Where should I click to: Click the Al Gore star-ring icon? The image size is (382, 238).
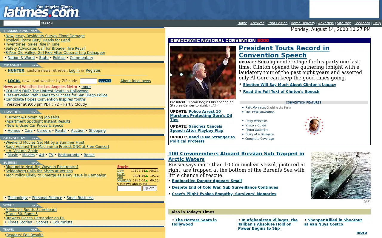coord(314,126)
